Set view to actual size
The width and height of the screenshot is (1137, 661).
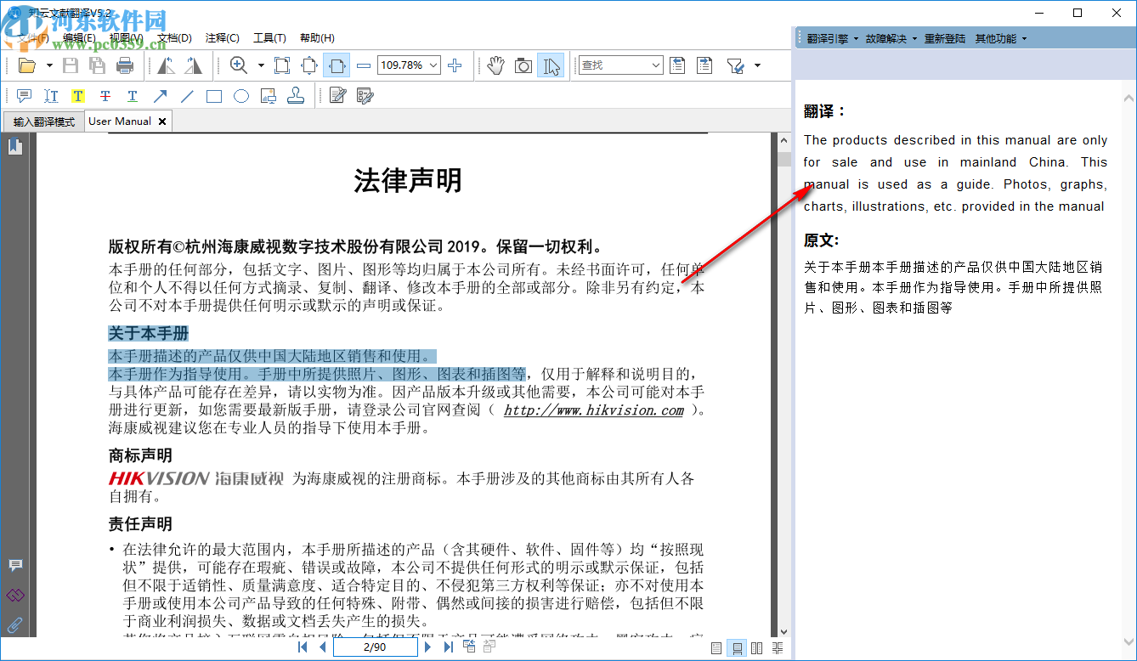pyautogui.click(x=282, y=65)
